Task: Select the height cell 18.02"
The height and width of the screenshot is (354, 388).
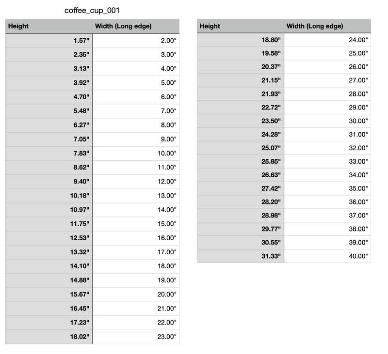Action: 49,337
